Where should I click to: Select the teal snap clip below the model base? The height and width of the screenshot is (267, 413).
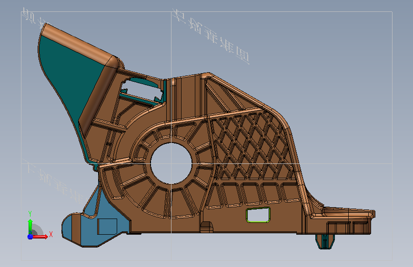click(325, 241)
